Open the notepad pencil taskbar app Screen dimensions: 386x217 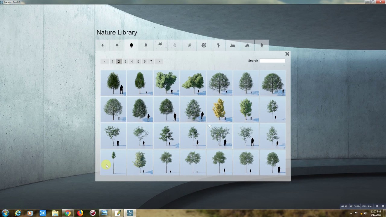point(118,213)
